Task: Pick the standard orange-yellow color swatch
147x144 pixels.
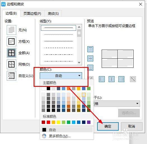Action: (53, 122)
